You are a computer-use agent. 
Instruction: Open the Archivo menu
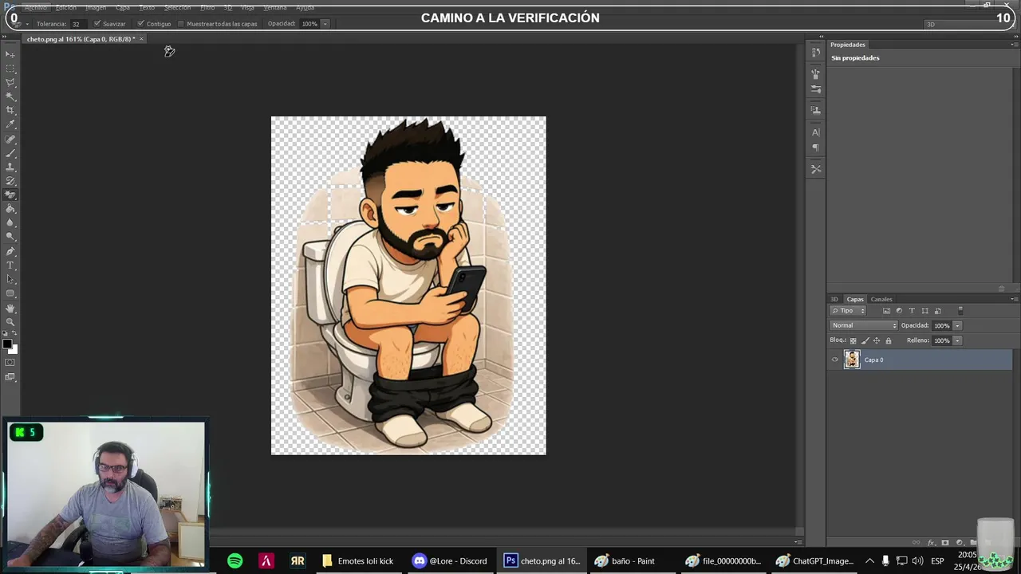(35, 7)
